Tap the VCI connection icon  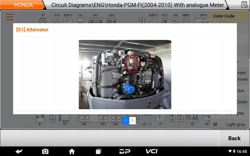tap(151, 151)
